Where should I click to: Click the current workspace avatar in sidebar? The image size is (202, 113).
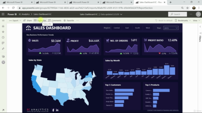(3, 62)
